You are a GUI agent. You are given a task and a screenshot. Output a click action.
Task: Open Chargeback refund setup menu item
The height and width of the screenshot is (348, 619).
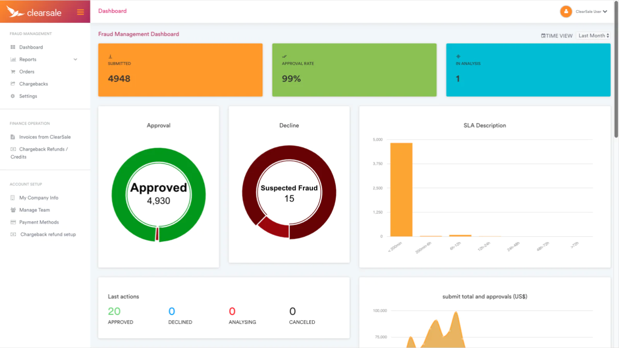click(x=48, y=234)
